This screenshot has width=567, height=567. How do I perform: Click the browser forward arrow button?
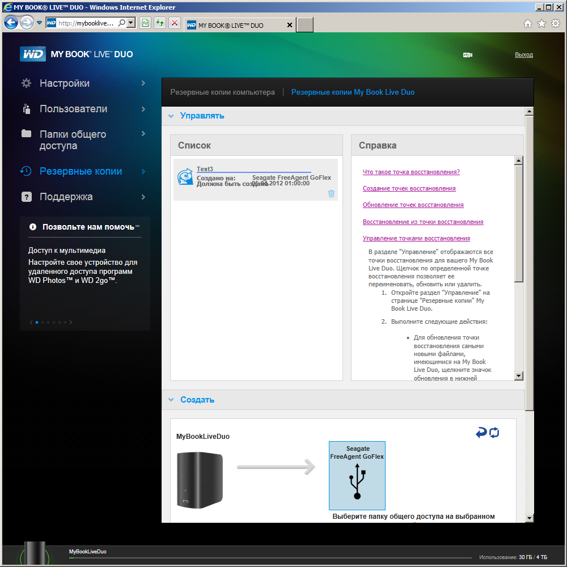(x=27, y=23)
